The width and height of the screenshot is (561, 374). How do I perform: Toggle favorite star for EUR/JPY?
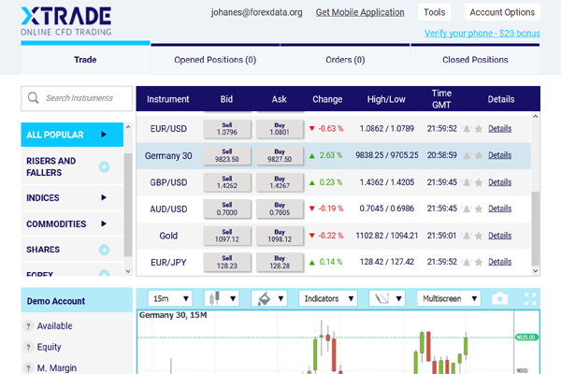click(479, 263)
